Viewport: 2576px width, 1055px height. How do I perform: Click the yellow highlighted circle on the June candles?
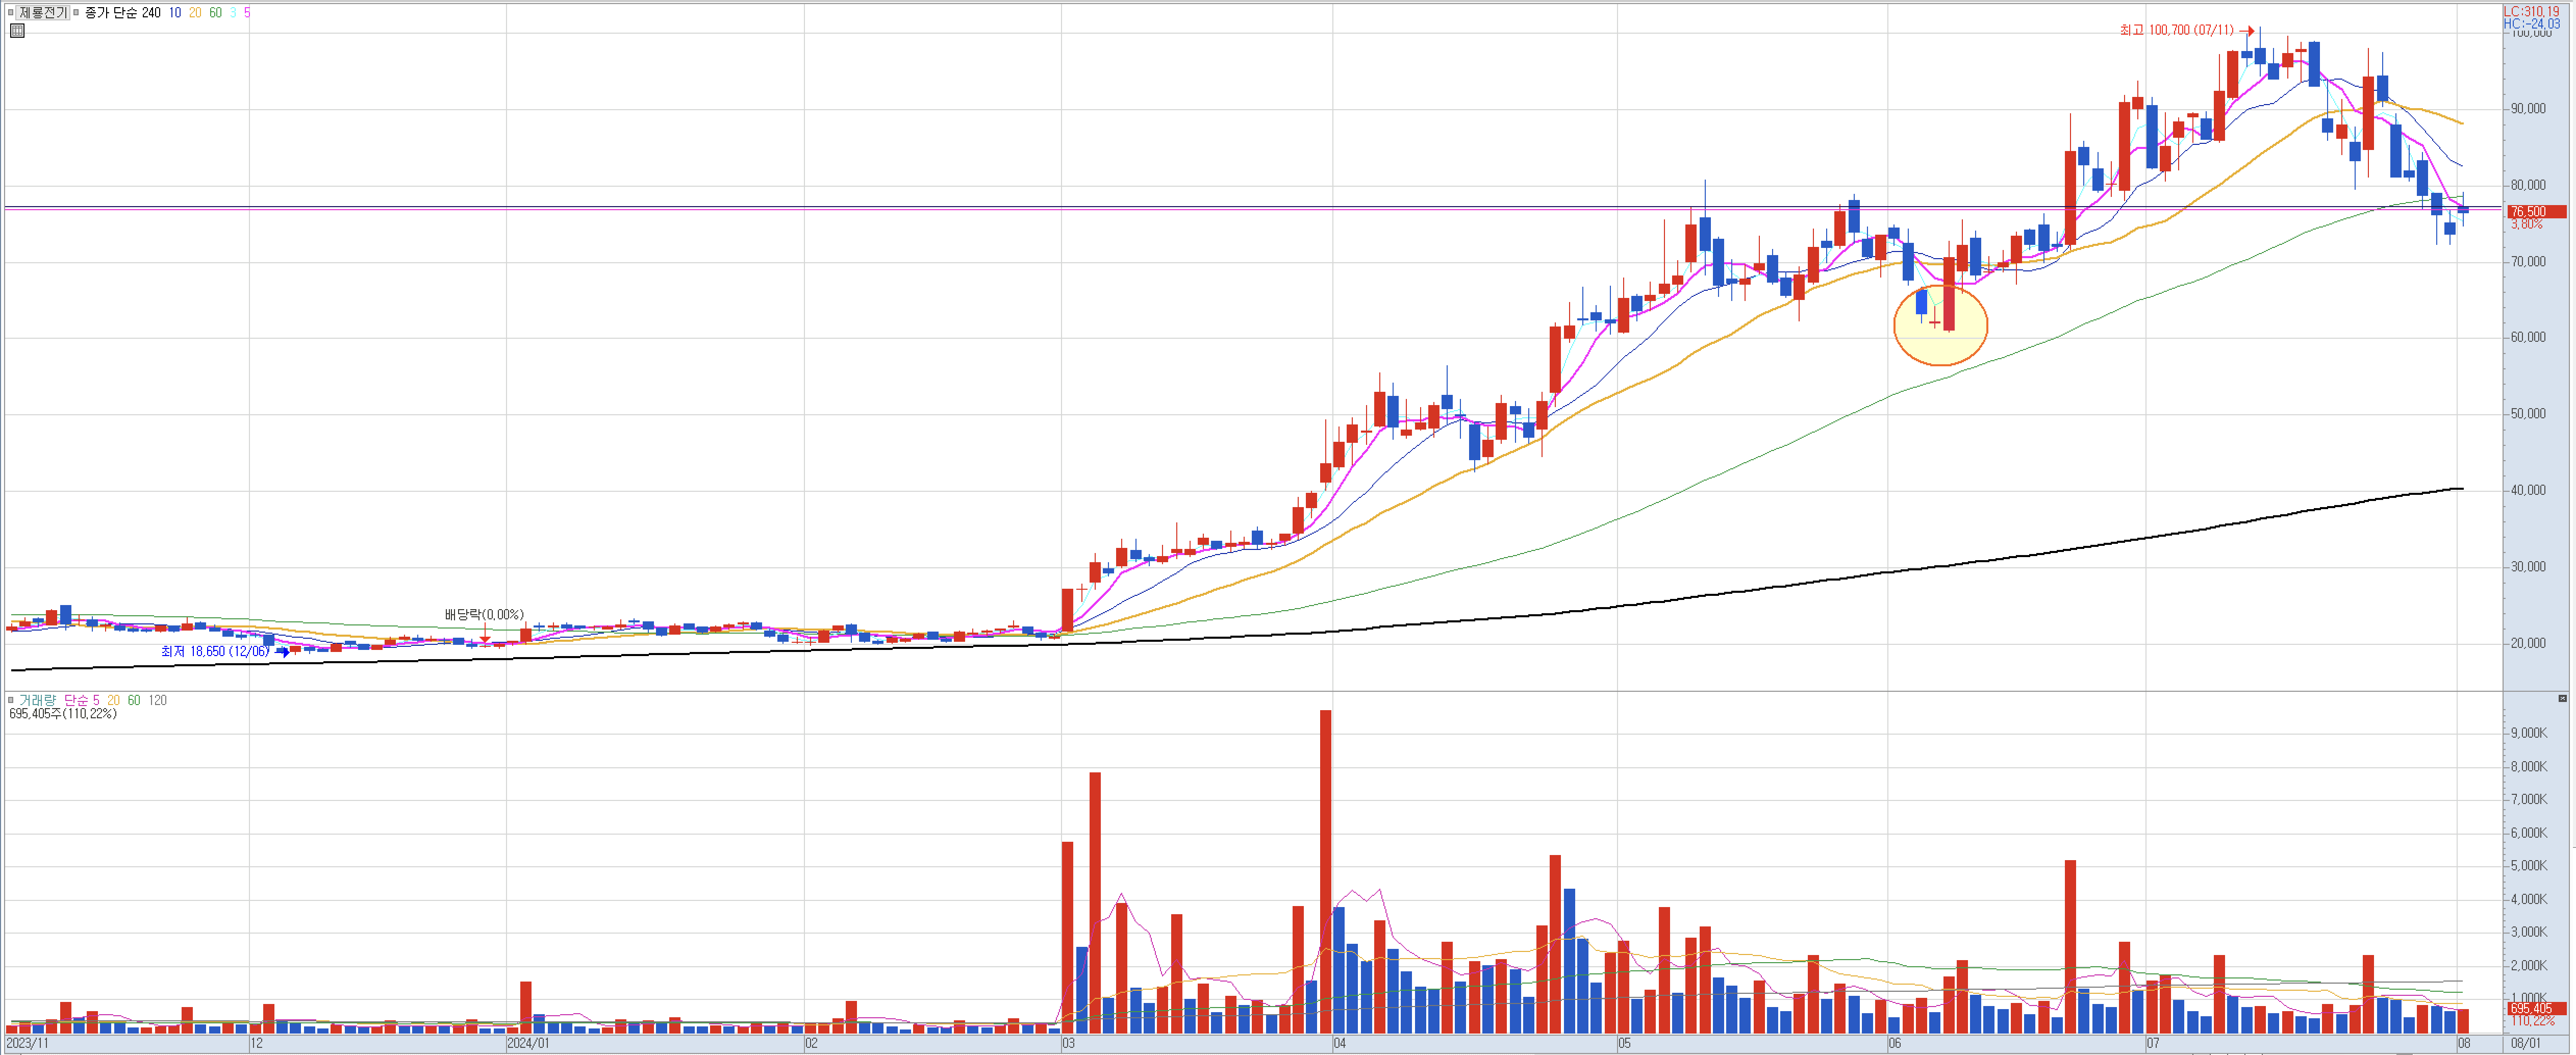(x=1940, y=326)
